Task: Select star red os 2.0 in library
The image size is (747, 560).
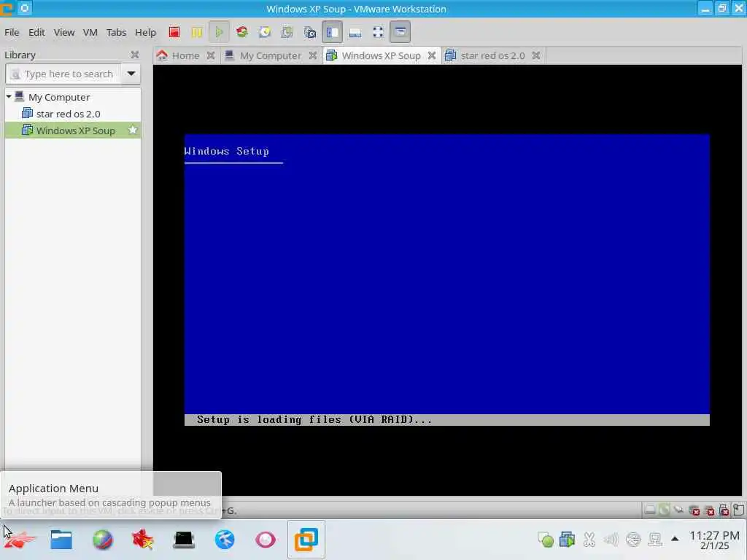Action: 68,114
